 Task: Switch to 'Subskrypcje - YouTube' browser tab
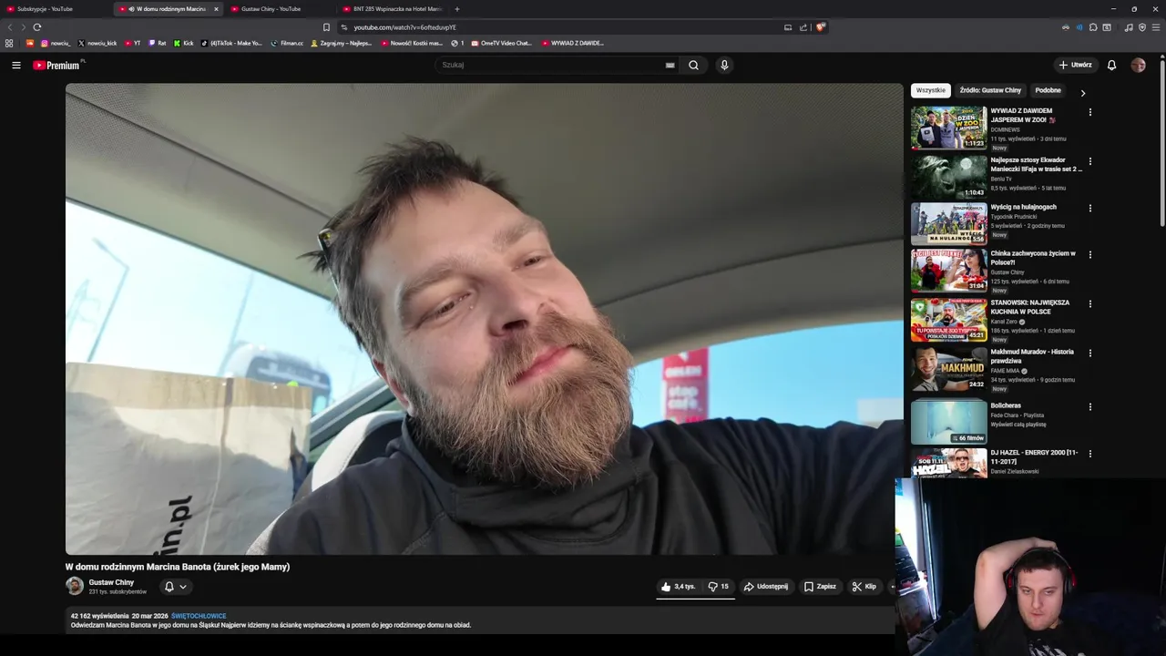coord(55,9)
